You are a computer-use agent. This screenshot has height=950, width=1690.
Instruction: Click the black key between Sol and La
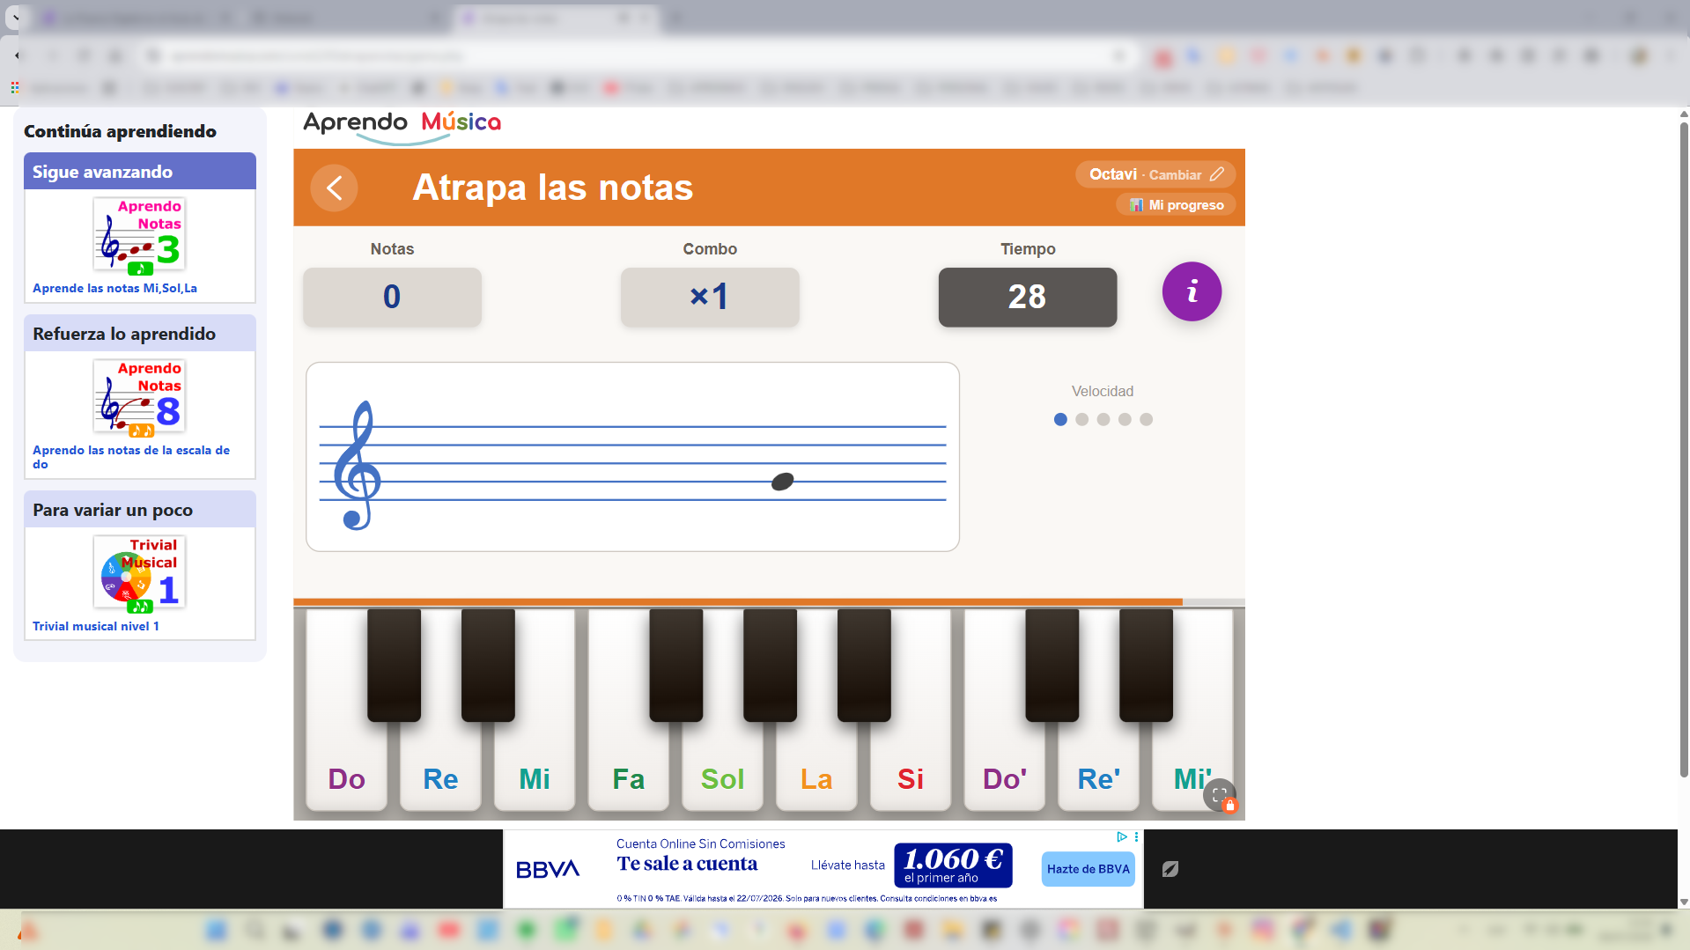pyautogui.click(x=770, y=665)
